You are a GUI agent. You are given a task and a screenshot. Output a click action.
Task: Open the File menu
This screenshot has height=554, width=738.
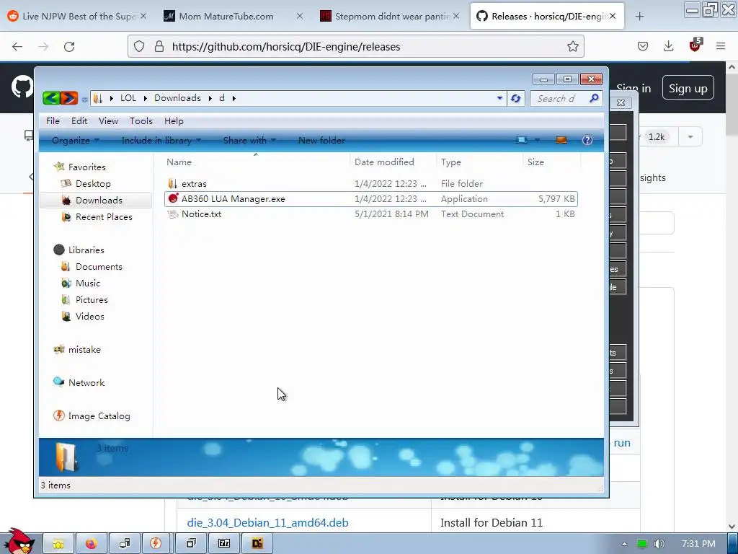[x=53, y=121]
